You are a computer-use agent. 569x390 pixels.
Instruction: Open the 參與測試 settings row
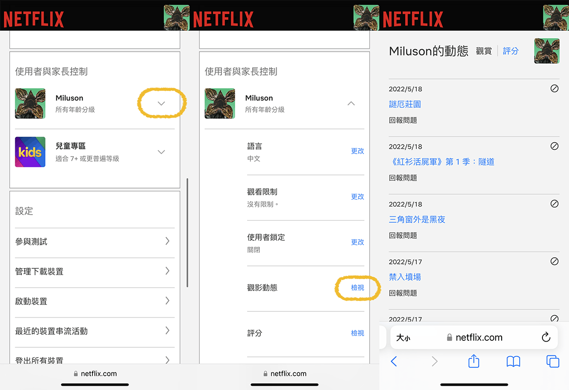95,242
